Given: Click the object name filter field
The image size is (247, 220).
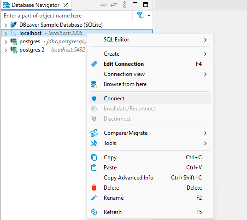Looking at the screenshot, I should tap(67, 16).
